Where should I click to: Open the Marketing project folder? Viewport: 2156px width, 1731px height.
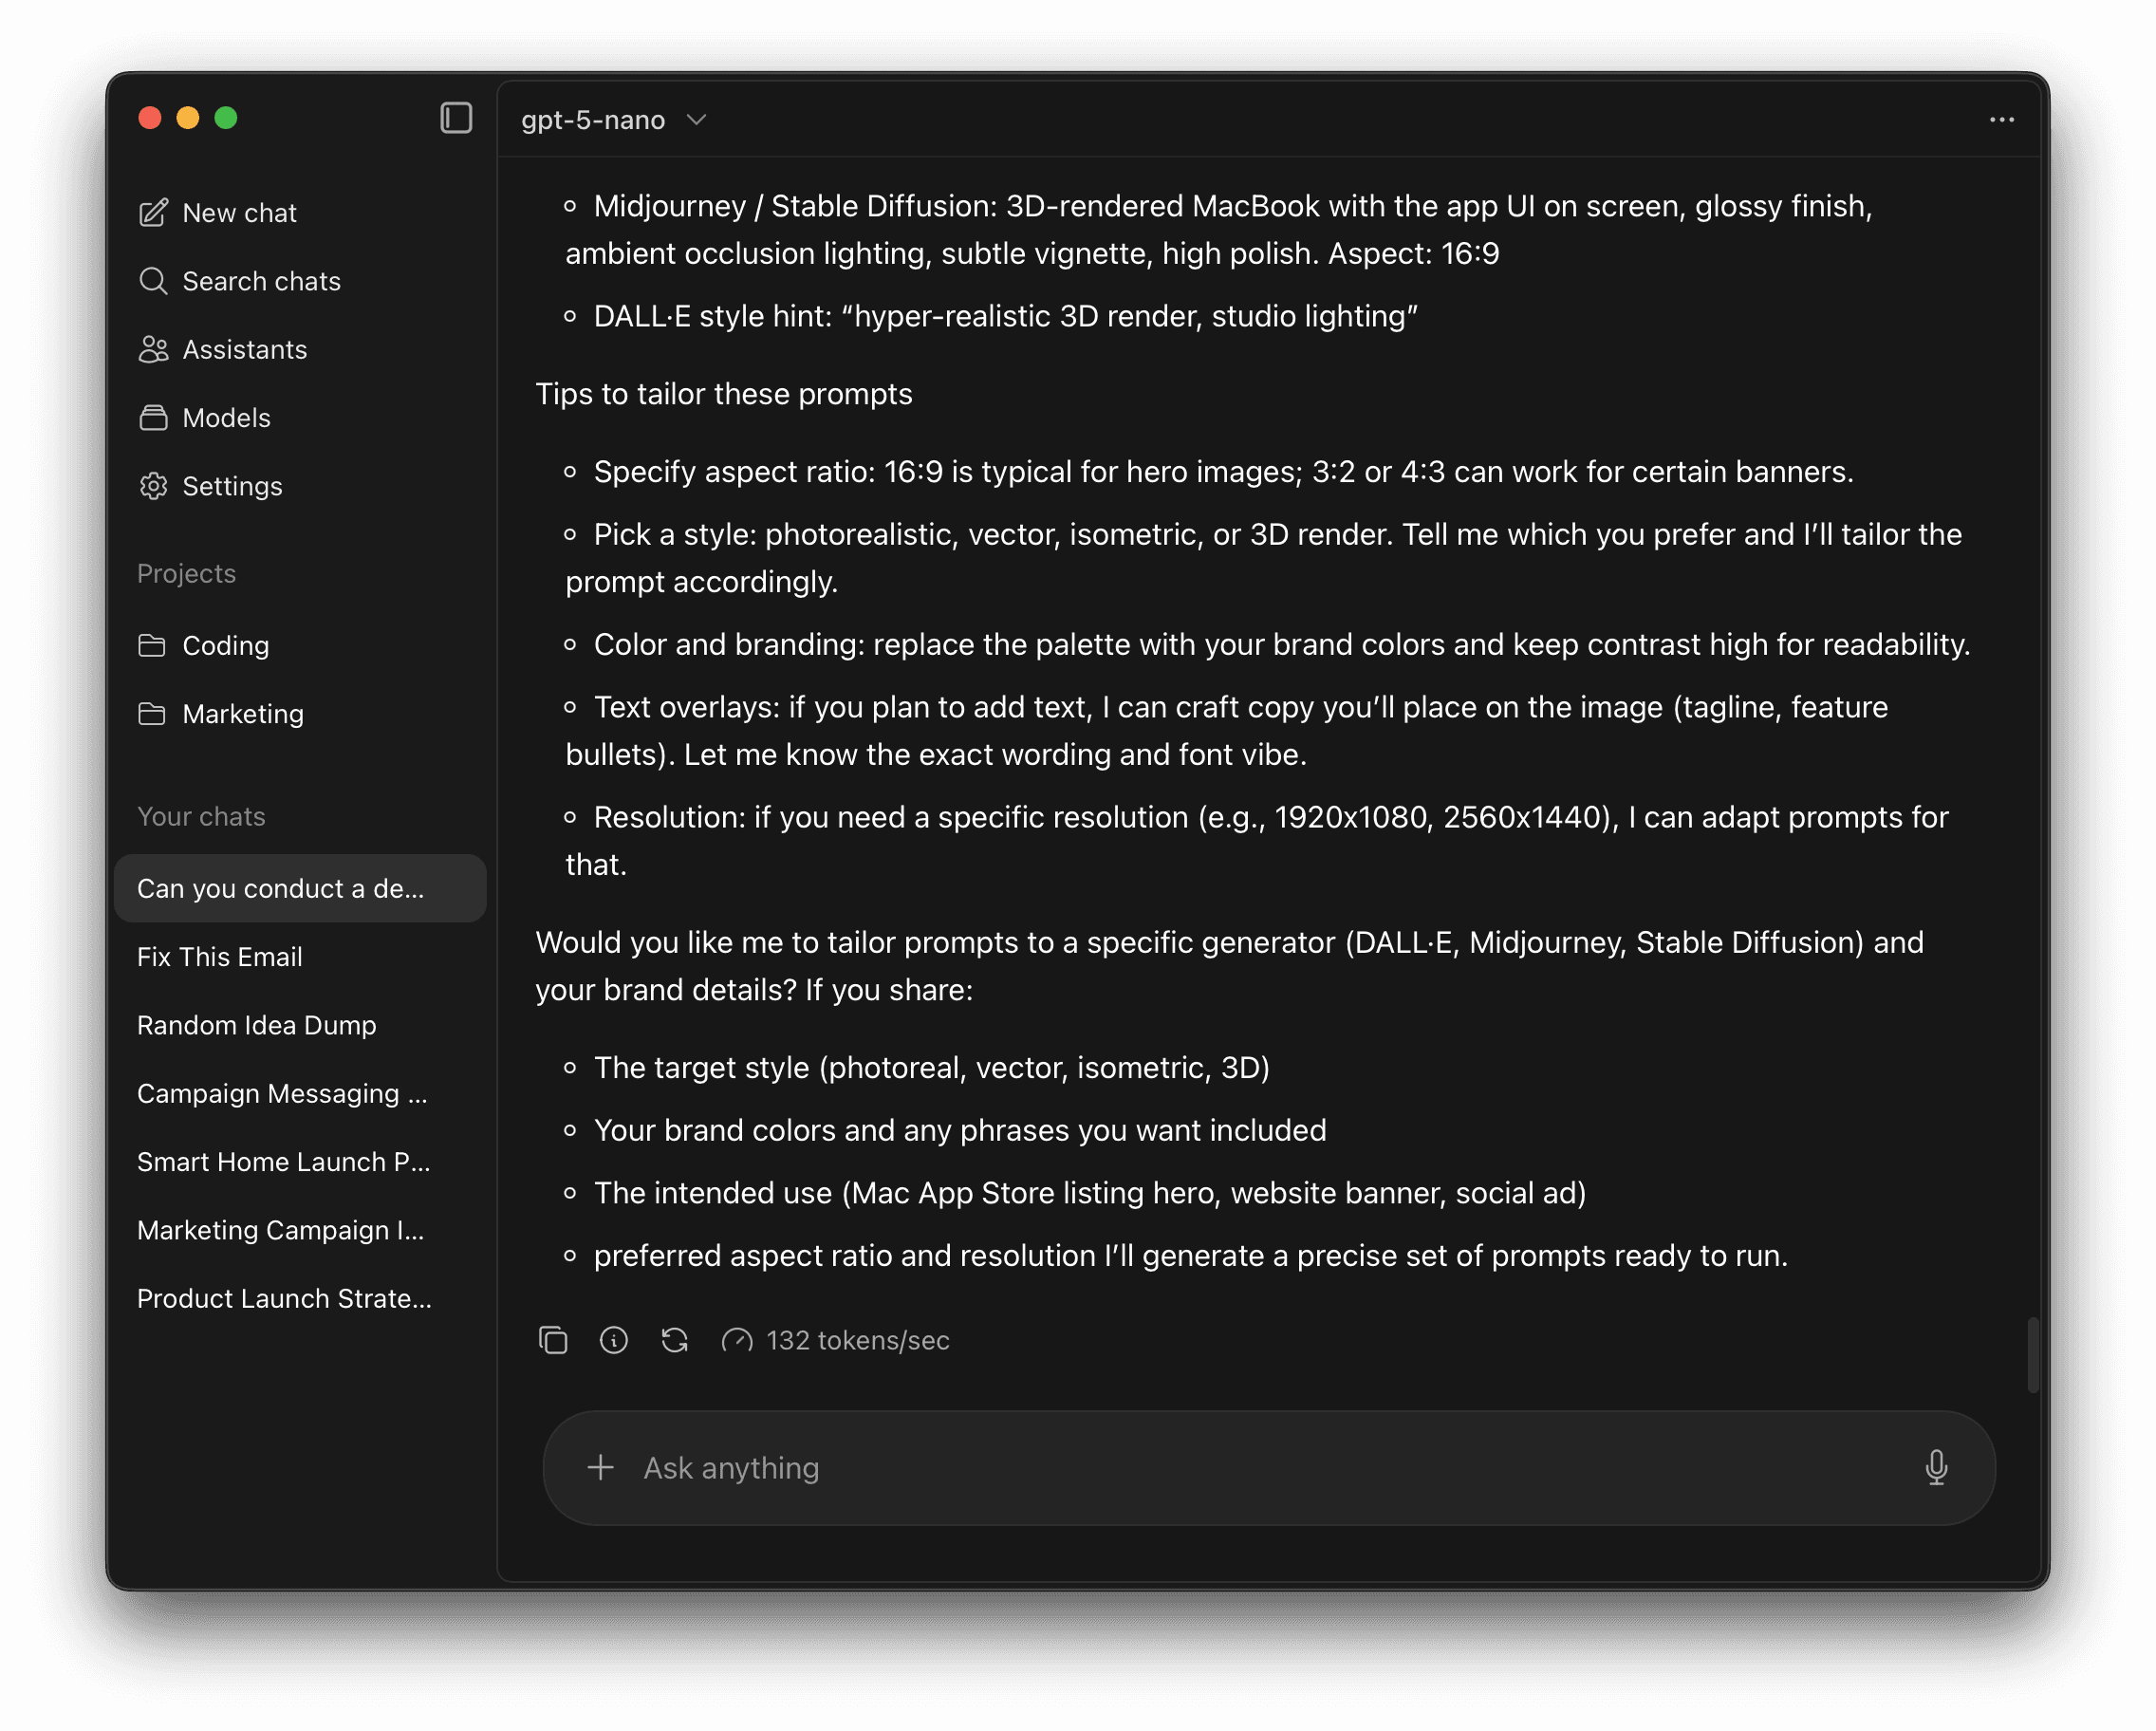tap(242, 714)
